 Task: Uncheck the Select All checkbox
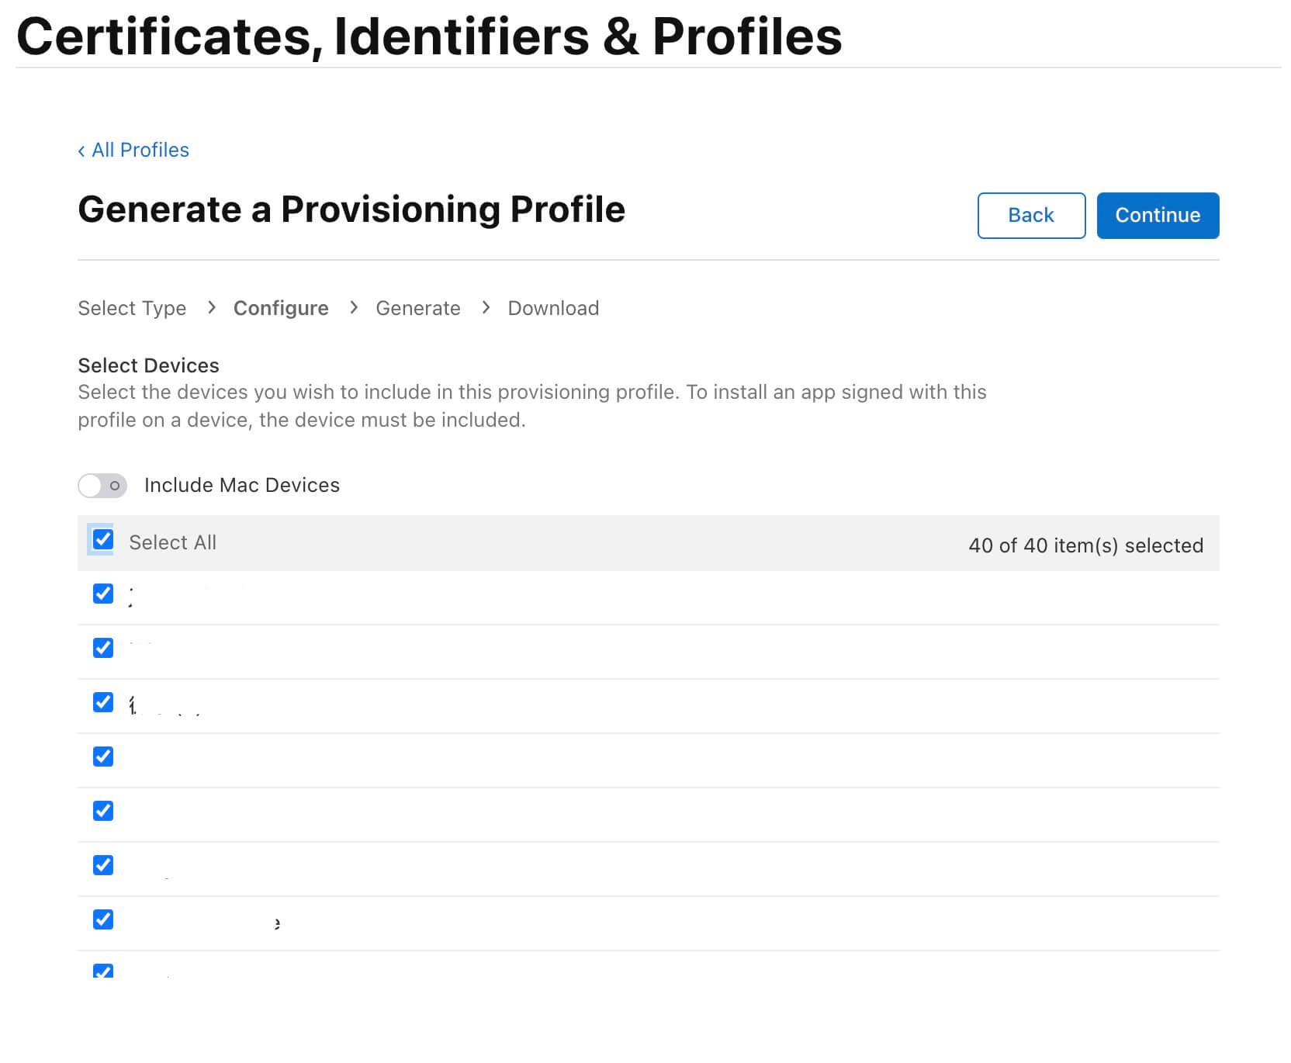point(103,540)
